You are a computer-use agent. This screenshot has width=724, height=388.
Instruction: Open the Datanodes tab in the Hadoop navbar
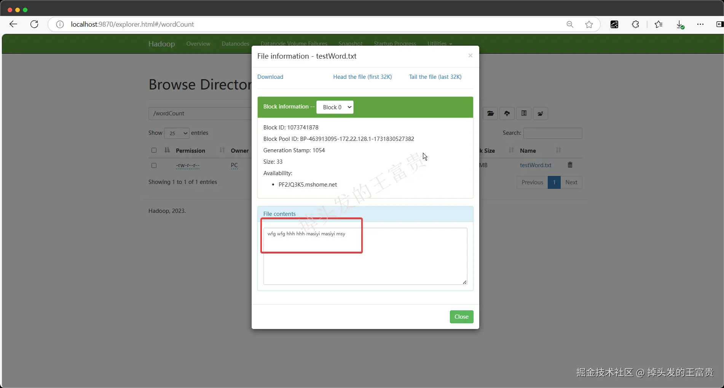point(236,44)
